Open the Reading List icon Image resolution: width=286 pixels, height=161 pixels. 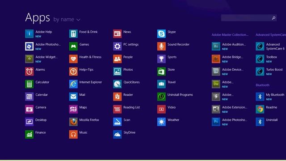point(117,109)
